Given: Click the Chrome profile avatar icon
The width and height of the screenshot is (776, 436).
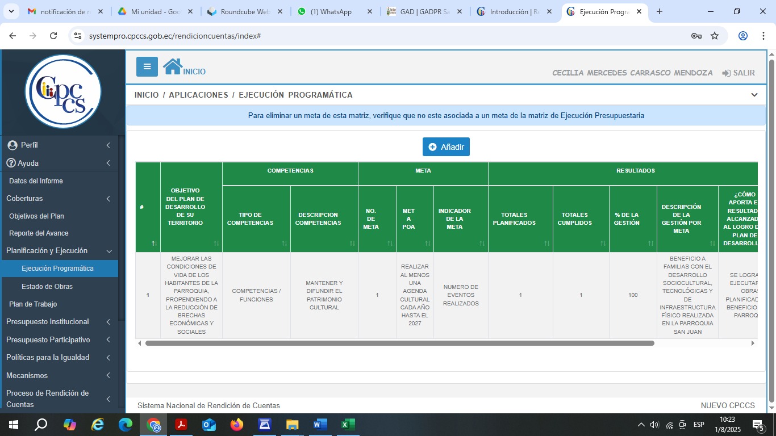Looking at the screenshot, I should coord(742,36).
